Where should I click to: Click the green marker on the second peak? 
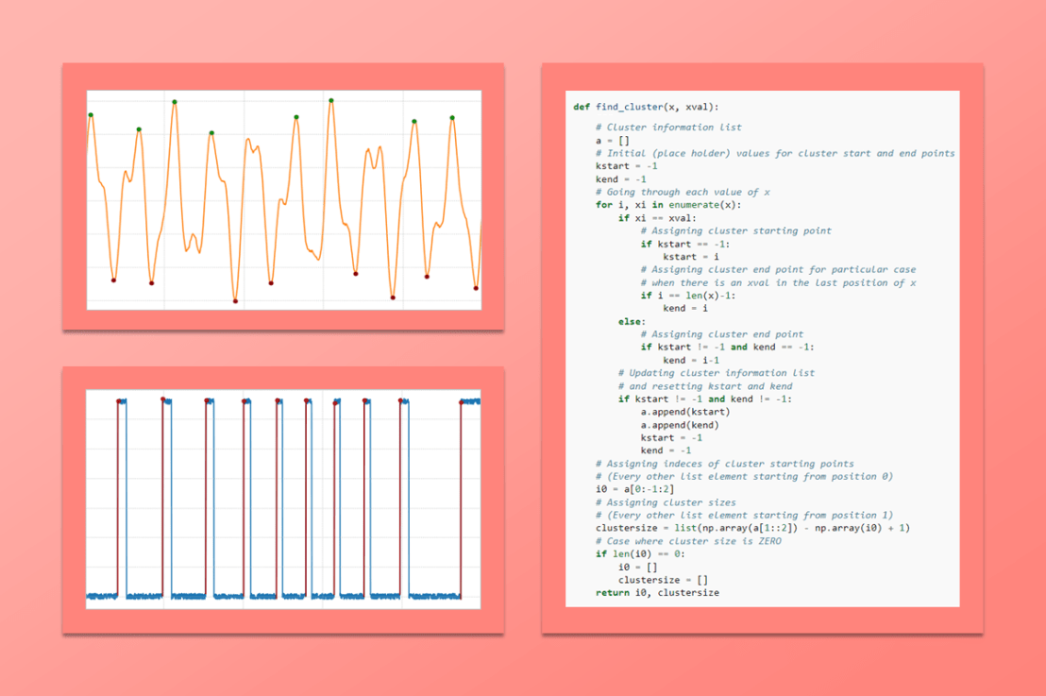coord(138,129)
